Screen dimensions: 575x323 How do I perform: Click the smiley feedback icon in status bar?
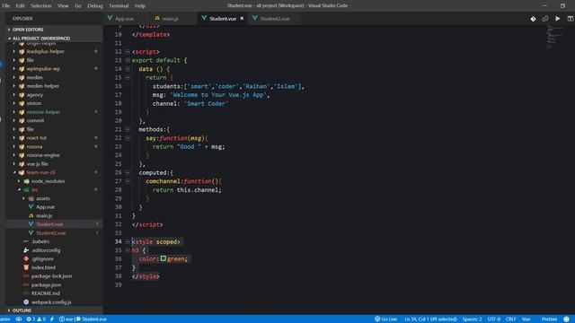pyautogui.click(x=567, y=319)
